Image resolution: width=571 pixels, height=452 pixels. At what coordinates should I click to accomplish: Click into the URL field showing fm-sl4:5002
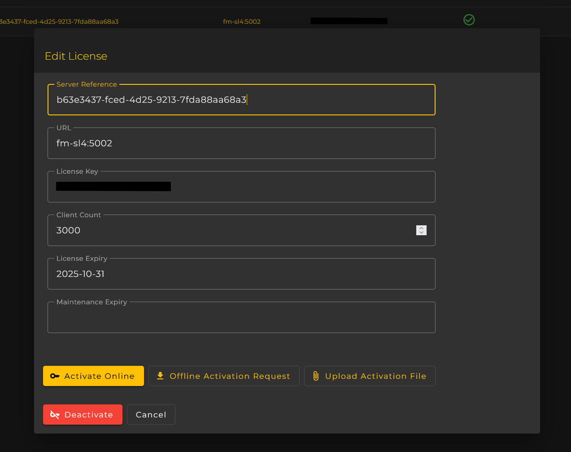241,144
